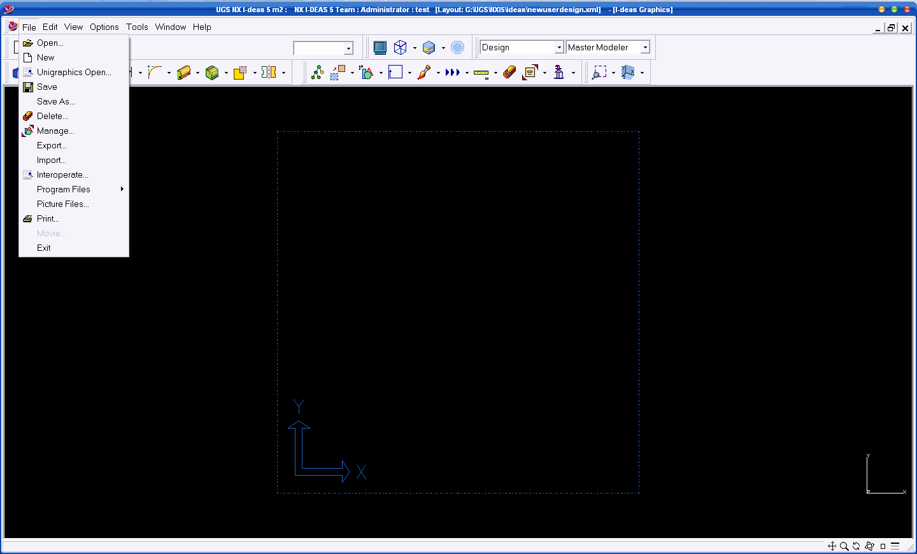Click the blue sketch rectangle icon
Screen dimensions: 917x554
point(395,73)
